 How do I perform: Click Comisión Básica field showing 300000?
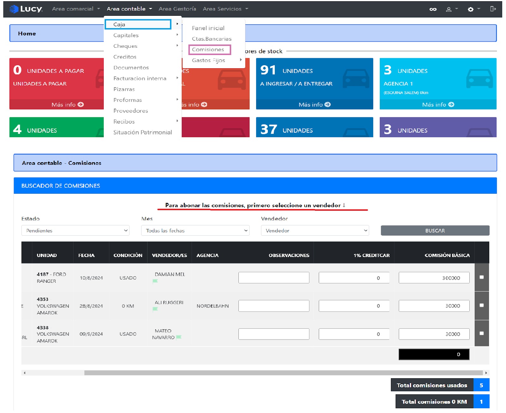[434, 278]
